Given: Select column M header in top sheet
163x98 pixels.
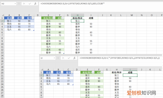Looking at the screenshot, I should 132,15.
